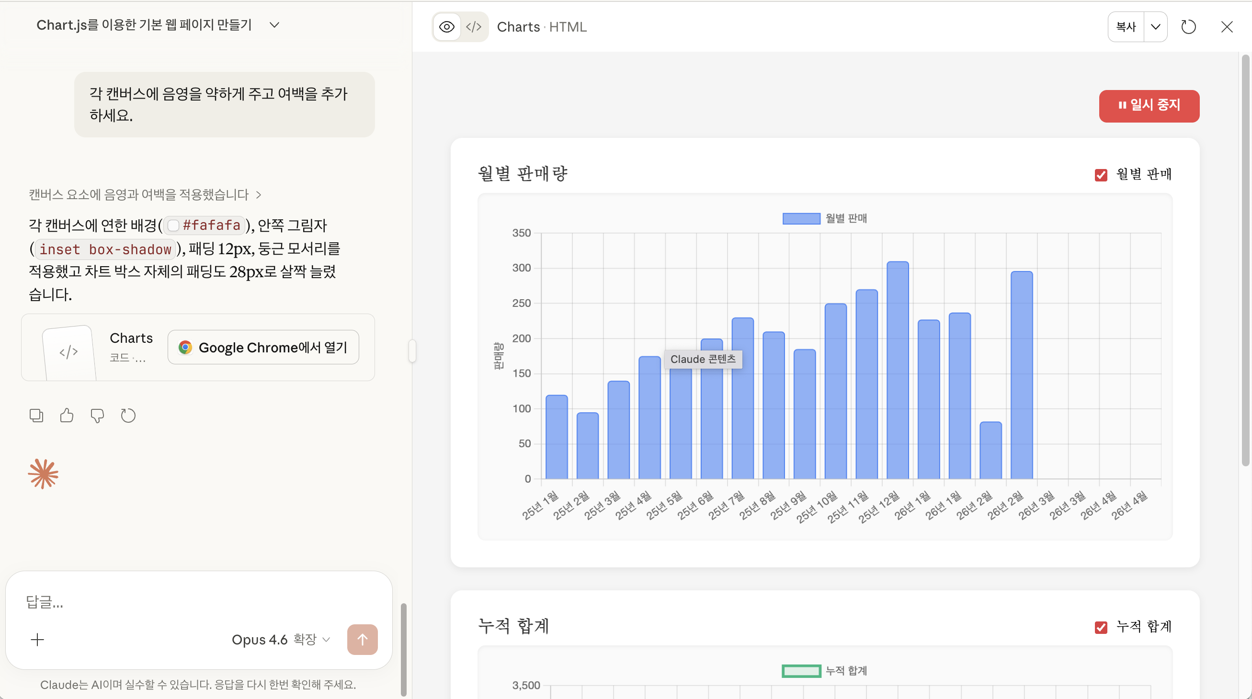1252x699 pixels.
Task: Switch to the preview eye tab
Action: click(x=447, y=27)
